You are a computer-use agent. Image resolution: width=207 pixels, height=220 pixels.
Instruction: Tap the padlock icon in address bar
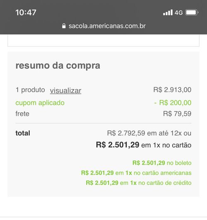click(64, 26)
